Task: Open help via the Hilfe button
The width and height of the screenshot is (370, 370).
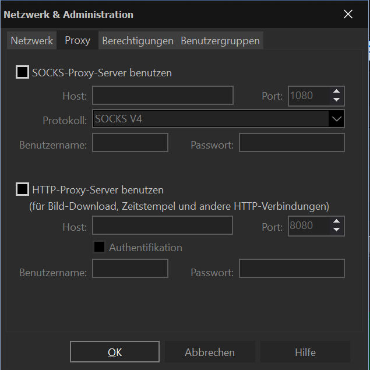Action: click(305, 352)
